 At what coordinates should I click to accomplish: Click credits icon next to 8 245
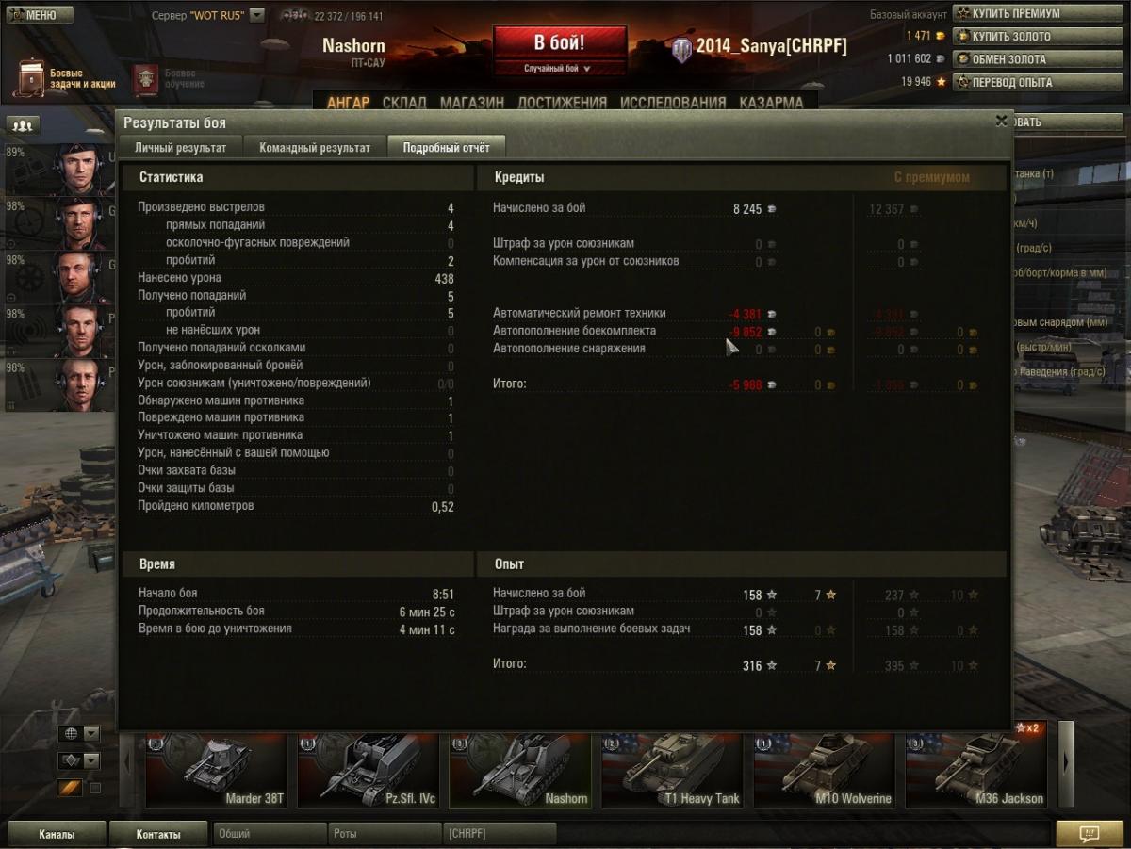[x=772, y=209]
